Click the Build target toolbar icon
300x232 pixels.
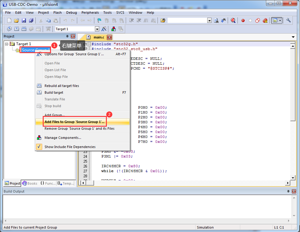(17, 29)
